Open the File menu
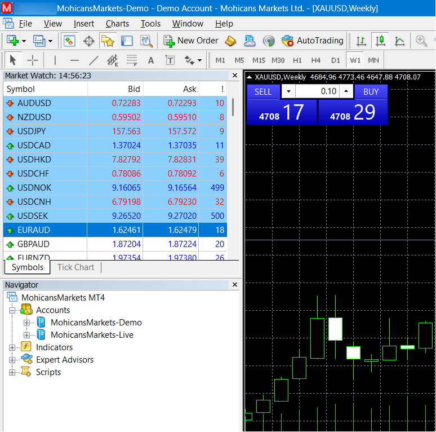Viewport: 436px width, 432px height. tap(25, 24)
